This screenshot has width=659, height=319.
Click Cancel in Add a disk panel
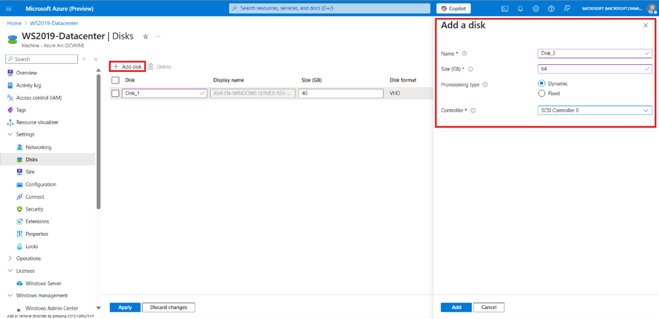tap(489, 308)
